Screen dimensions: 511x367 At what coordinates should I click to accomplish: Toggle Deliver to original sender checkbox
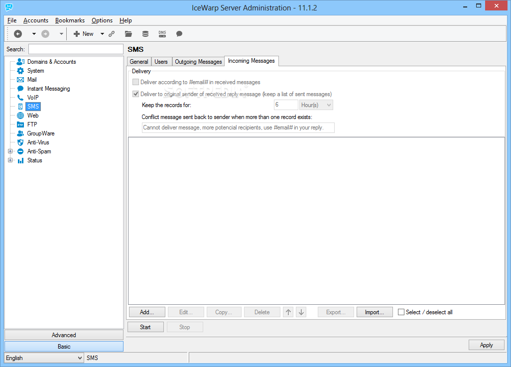[136, 94]
